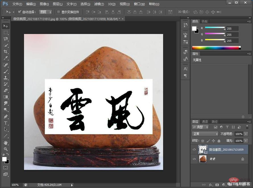Click the G value input field
The width and height of the screenshot is (253, 188).
tap(232, 35)
